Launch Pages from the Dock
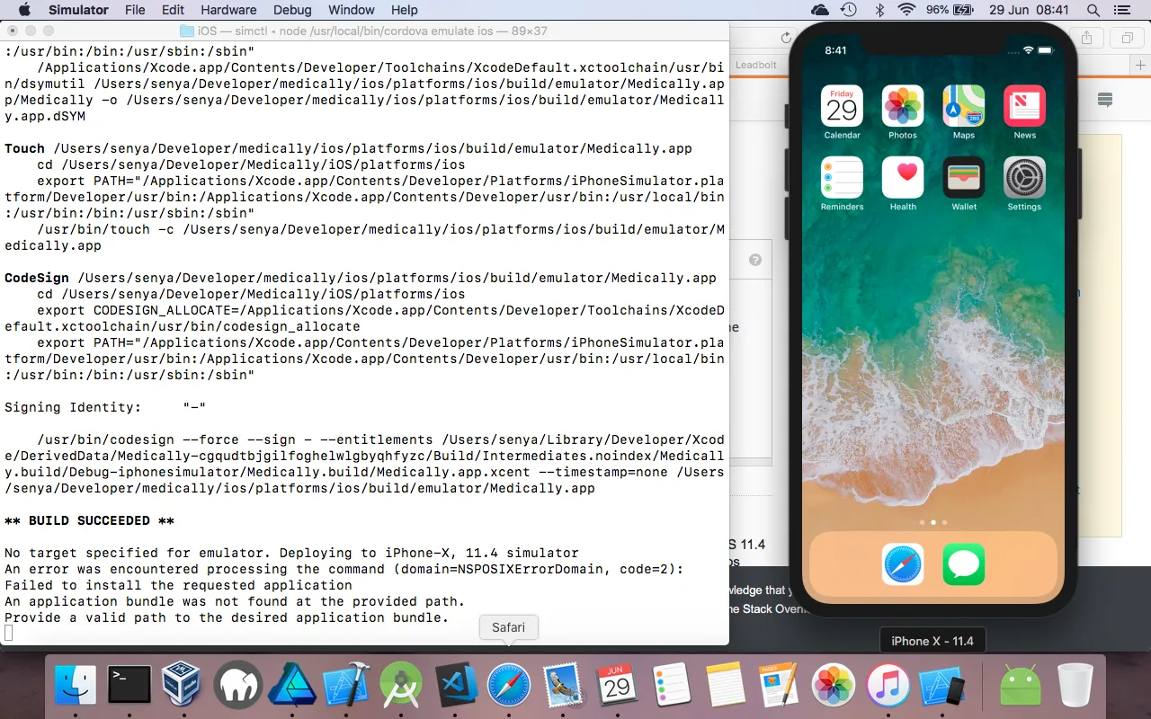The image size is (1151, 719). 781,686
